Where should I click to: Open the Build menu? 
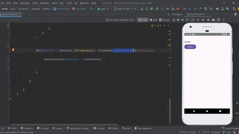pos(55,3)
